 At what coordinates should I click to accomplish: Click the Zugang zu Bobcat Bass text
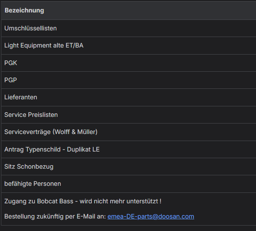pyautogui.click(x=38, y=201)
